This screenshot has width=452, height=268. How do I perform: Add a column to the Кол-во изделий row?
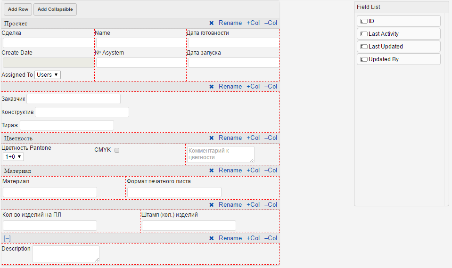(253, 204)
